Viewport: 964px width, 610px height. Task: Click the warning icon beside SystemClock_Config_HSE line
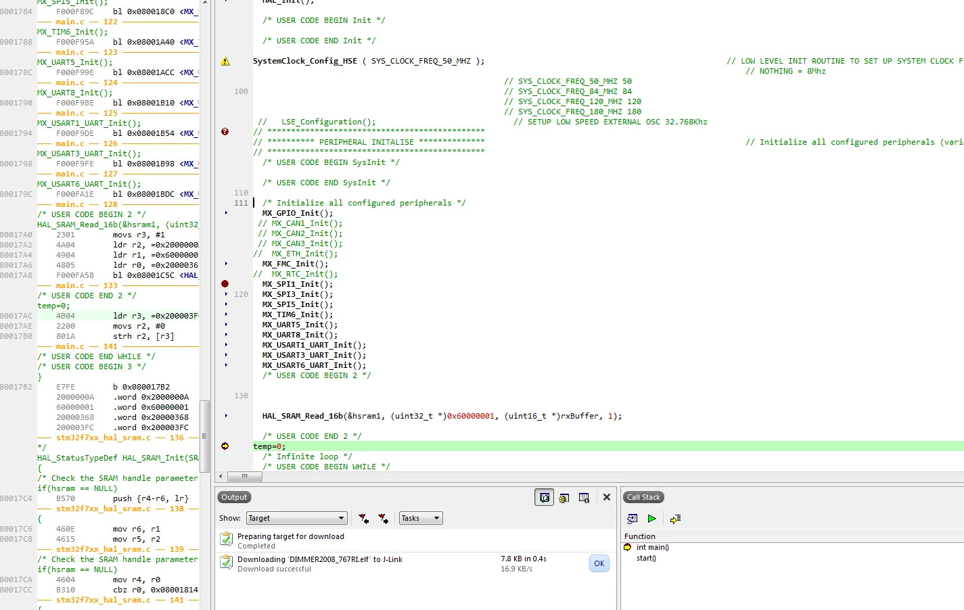(225, 61)
